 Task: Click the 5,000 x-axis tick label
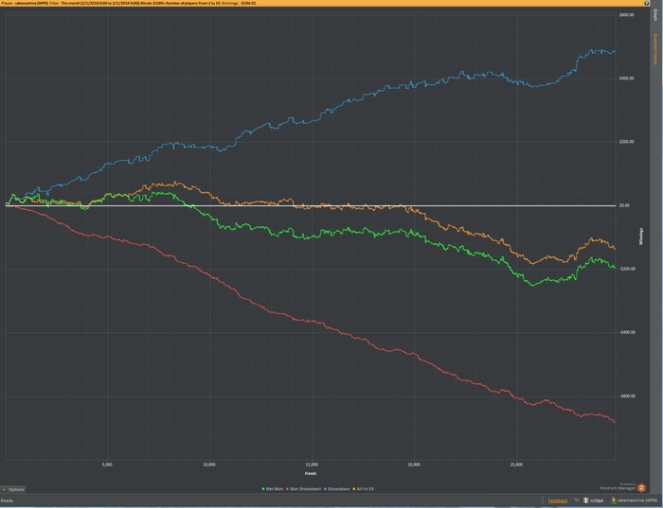pos(107,464)
